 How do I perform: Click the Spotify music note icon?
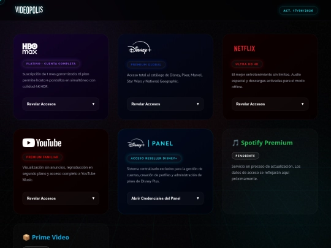pyautogui.click(x=235, y=143)
